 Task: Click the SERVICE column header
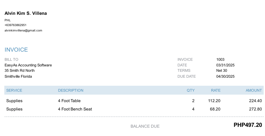(14, 90)
